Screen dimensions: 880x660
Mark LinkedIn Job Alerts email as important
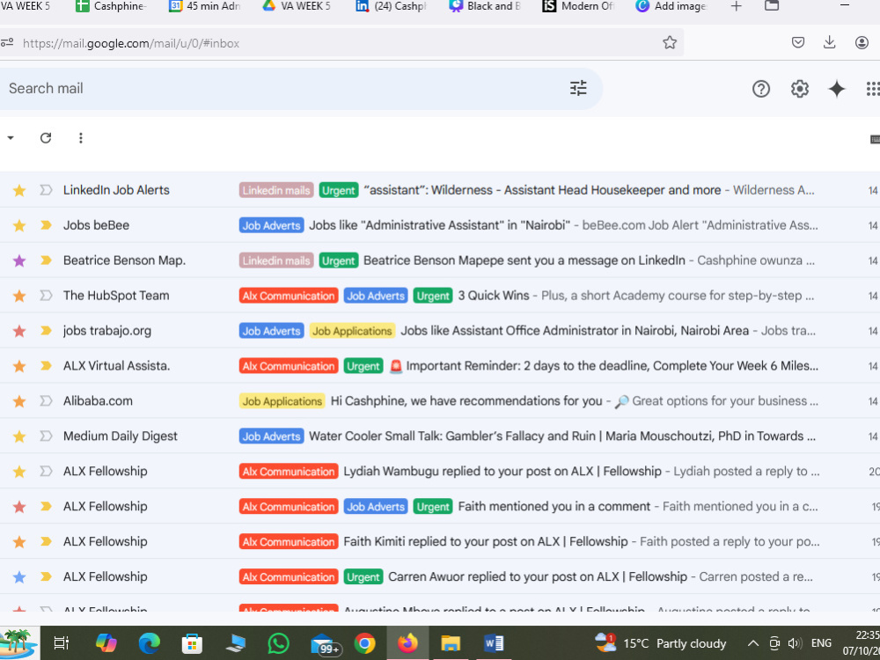click(46, 190)
